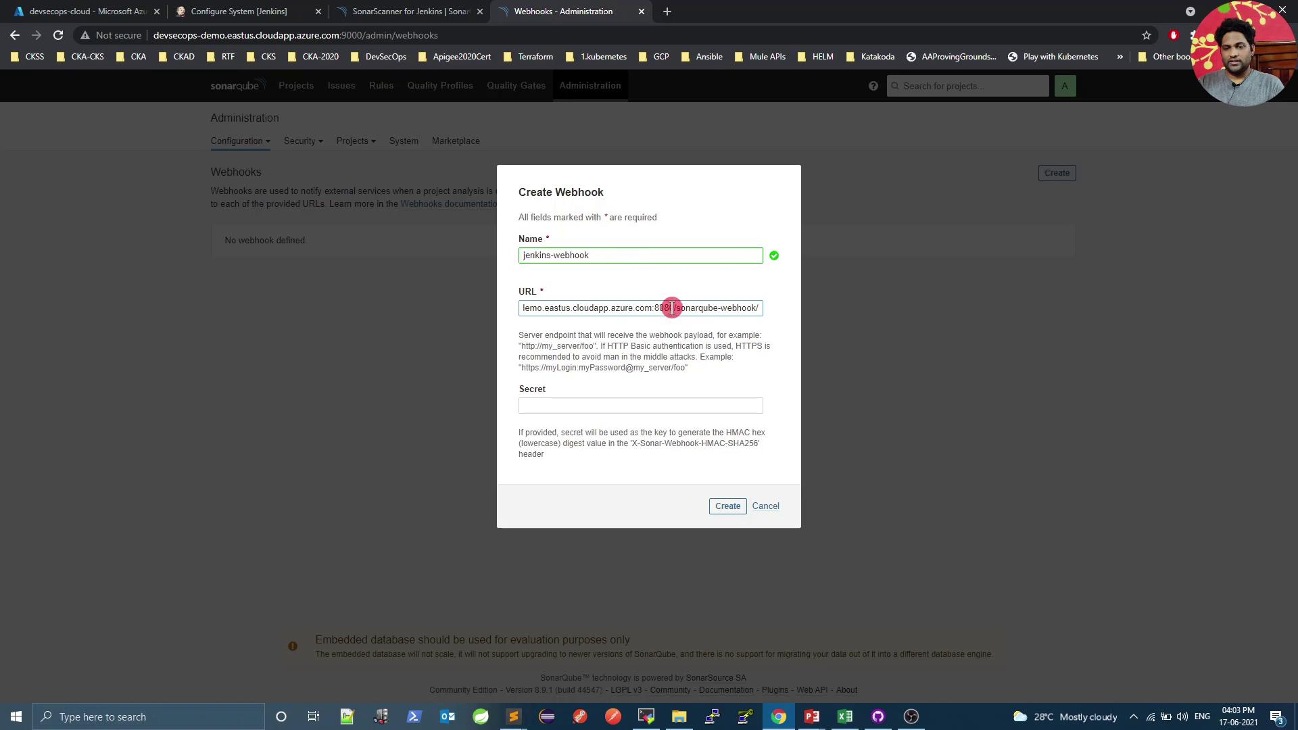This screenshot has width=1298, height=730.
Task: Expand the Security dropdown menu
Action: click(x=303, y=141)
